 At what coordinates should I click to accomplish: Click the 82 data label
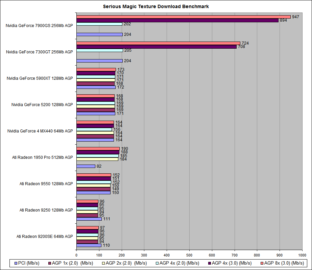coord(99,166)
